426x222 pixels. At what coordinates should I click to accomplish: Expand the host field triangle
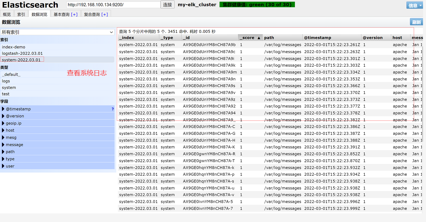(x=3, y=130)
